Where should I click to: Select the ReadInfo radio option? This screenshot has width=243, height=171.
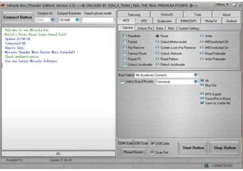pos(132,36)
